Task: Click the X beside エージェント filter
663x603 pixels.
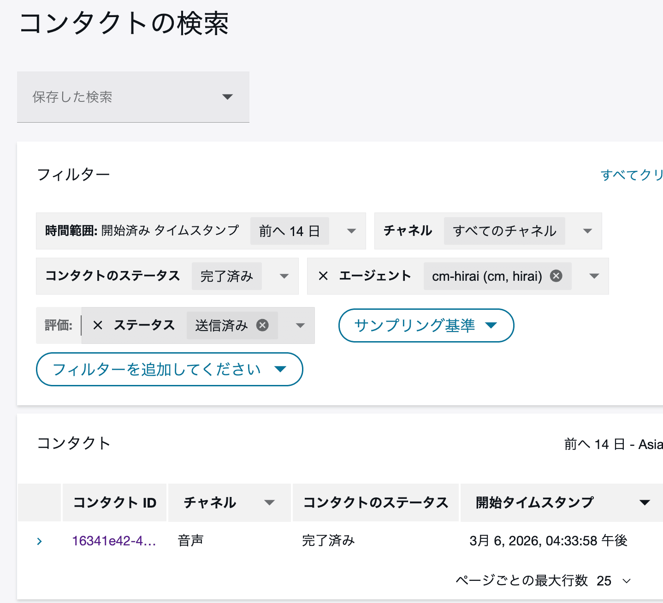Action: [322, 276]
